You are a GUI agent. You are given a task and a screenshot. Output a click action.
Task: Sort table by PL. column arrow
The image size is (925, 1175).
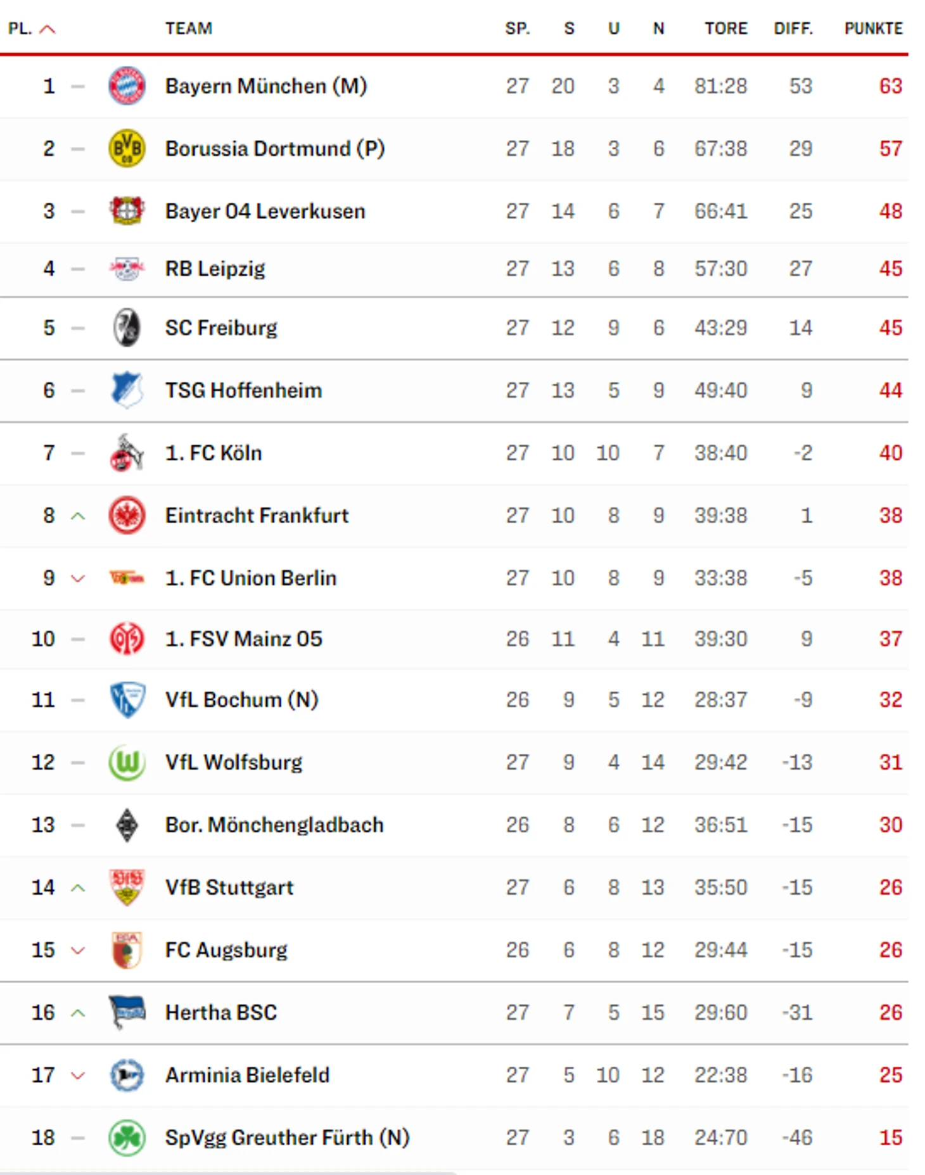[48, 29]
